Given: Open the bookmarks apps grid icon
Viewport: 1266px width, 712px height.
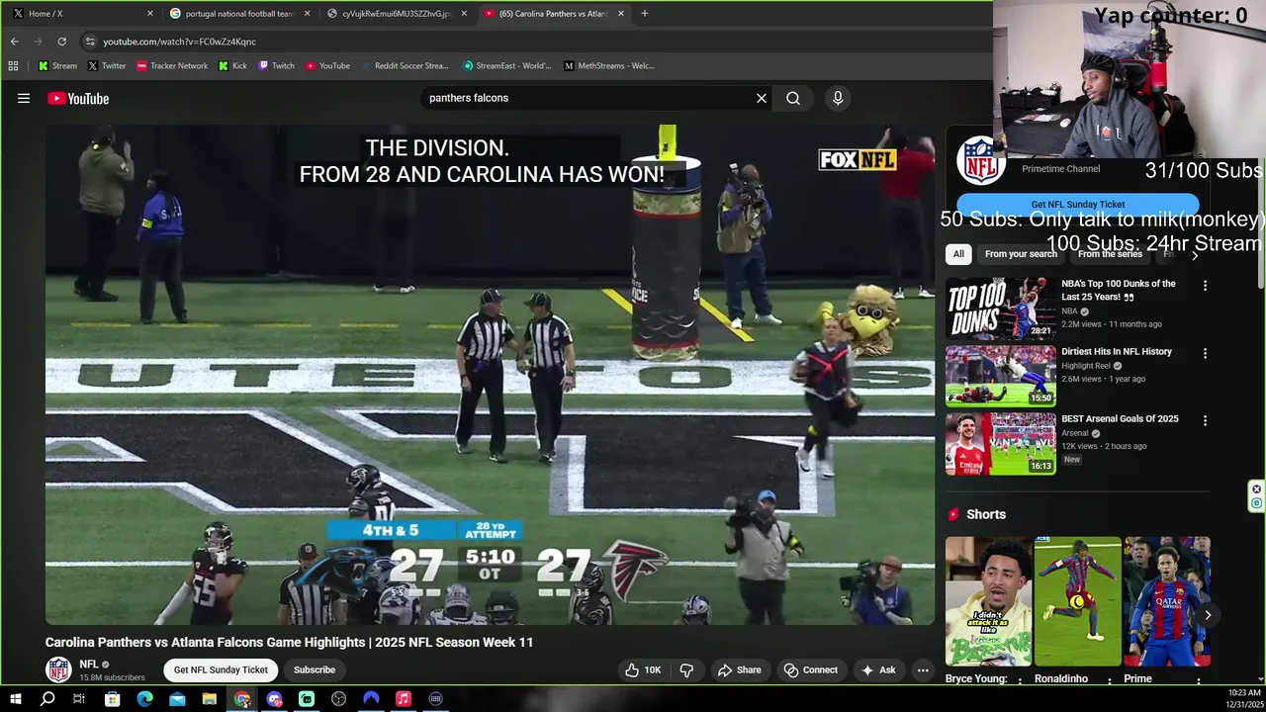Looking at the screenshot, I should tap(13, 65).
